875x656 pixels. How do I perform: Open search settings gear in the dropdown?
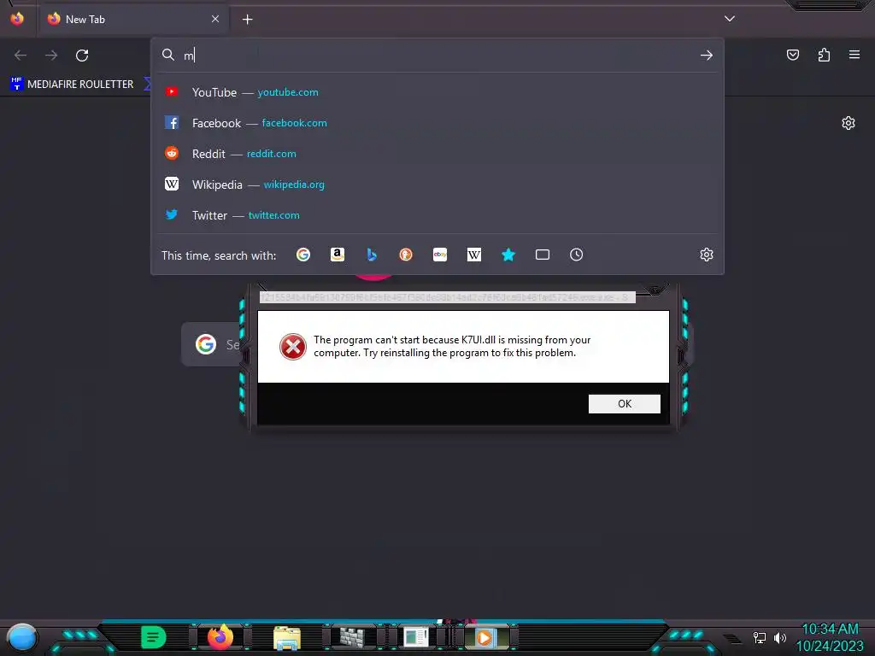707,255
